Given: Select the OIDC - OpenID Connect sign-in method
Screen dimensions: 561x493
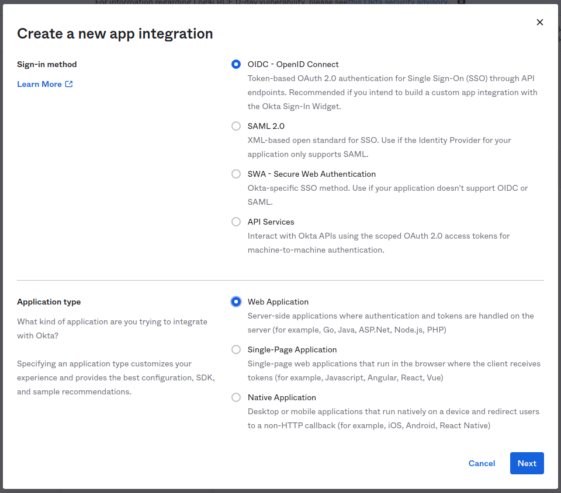Looking at the screenshot, I should point(236,64).
